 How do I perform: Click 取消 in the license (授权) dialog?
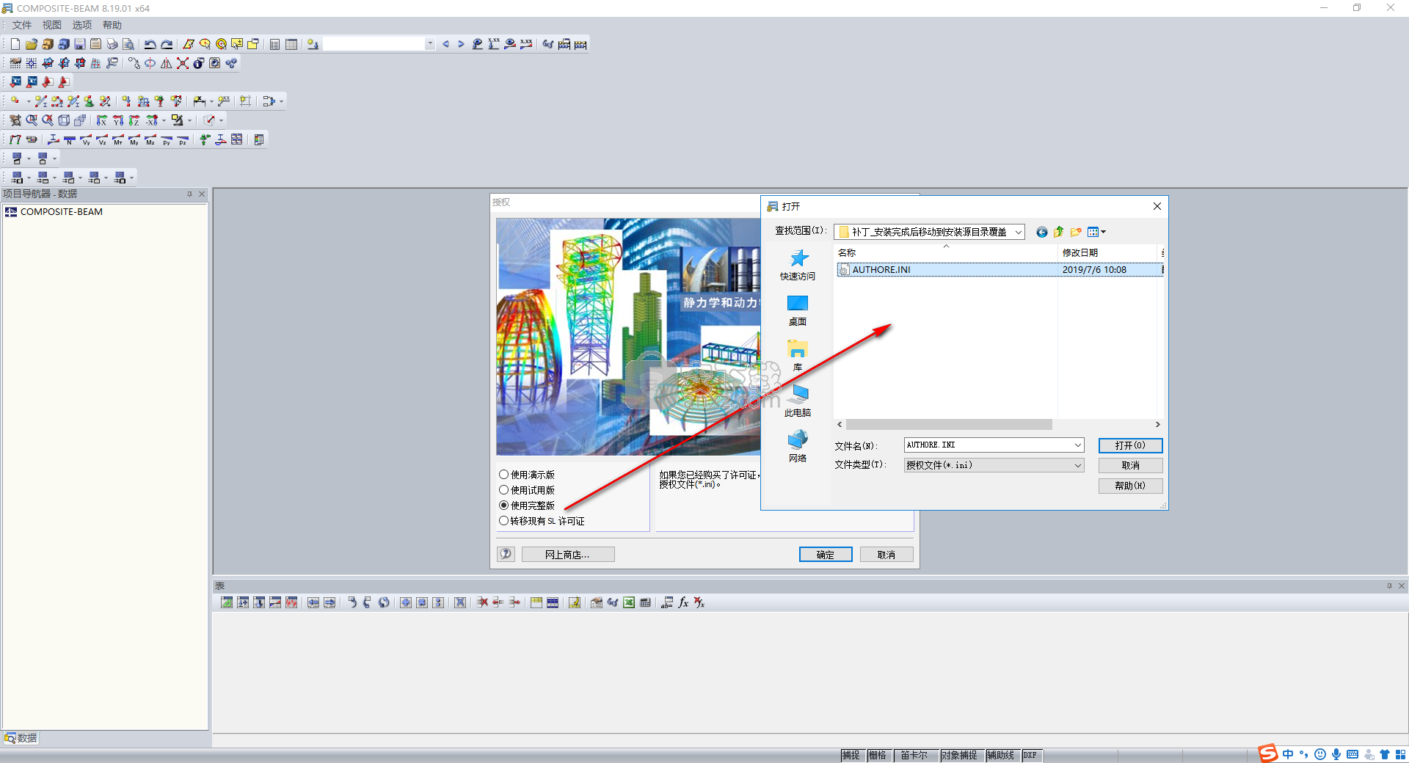pos(886,555)
